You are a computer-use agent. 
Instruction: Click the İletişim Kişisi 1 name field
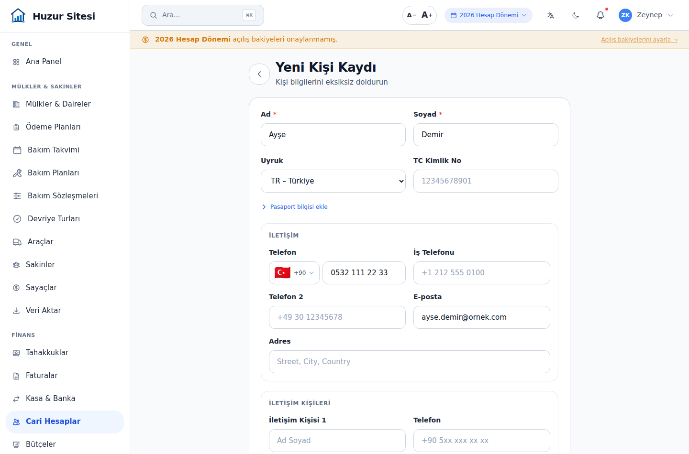337,441
